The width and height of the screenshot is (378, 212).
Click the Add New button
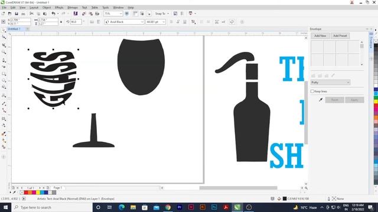(x=320, y=36)
